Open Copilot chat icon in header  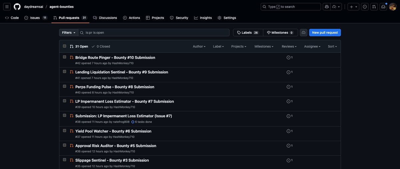tap(327, 7)
